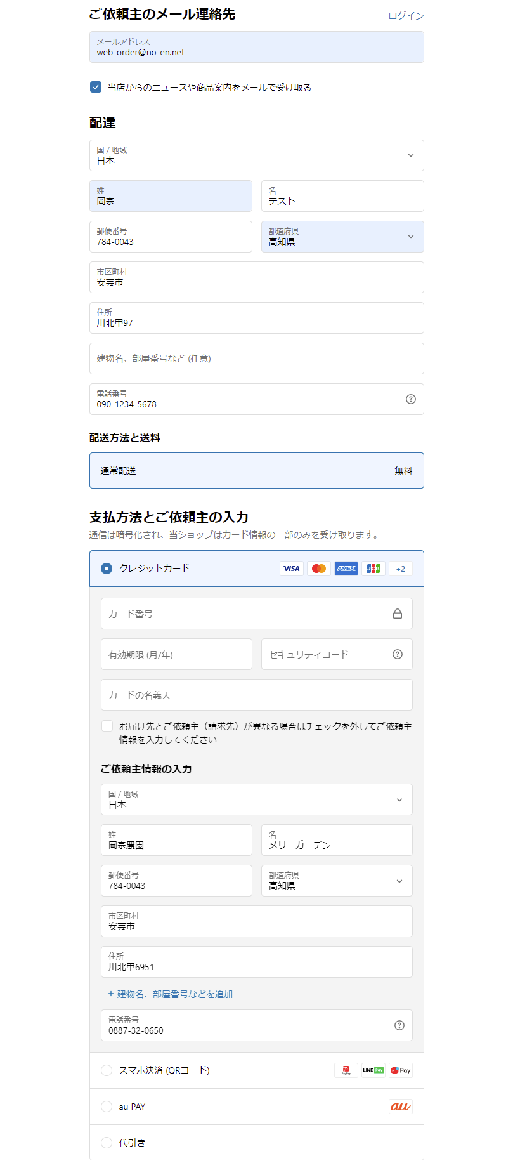
Task: Click the add building name link
Action: click(170, 994)
